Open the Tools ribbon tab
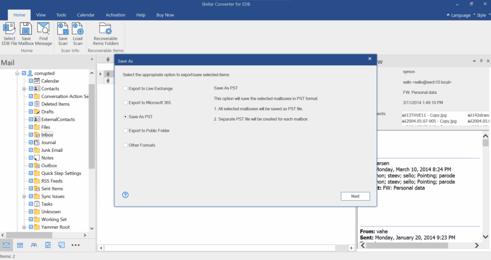Viewport: 491px width, 260px height. pos(61,15)
